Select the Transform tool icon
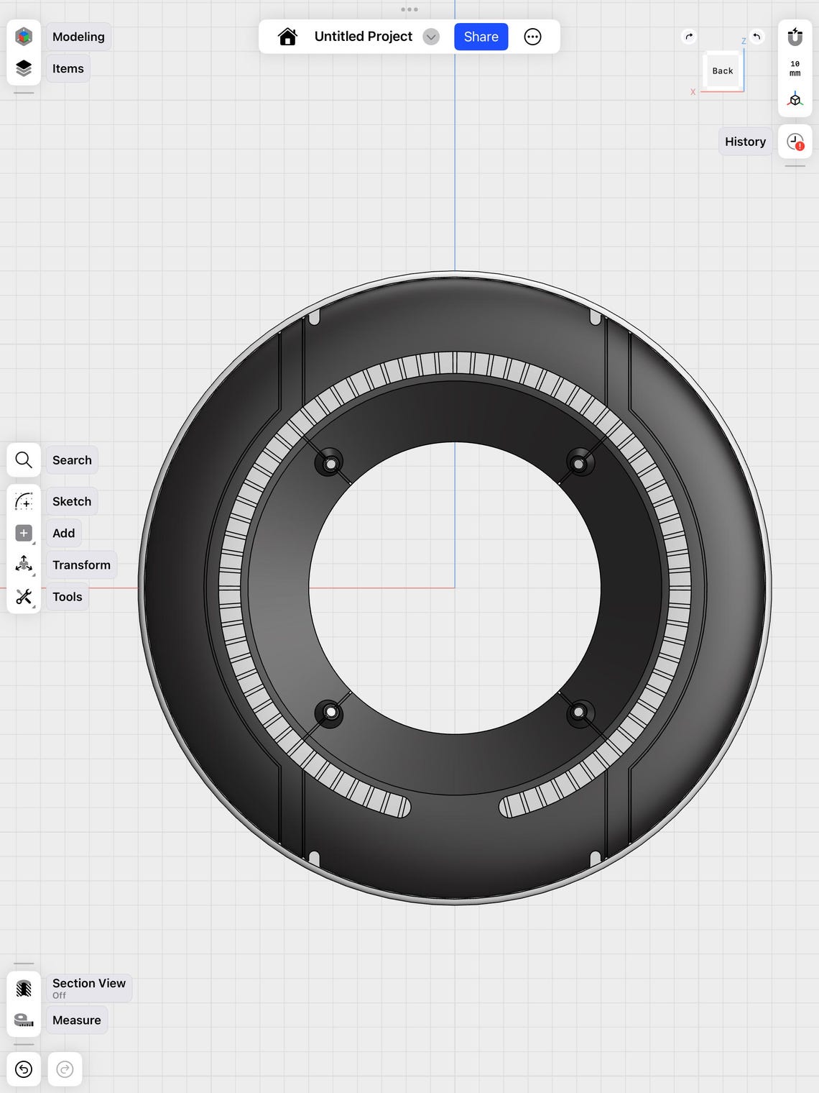The height and width of the screenshot is (1093, 819). 24,564
